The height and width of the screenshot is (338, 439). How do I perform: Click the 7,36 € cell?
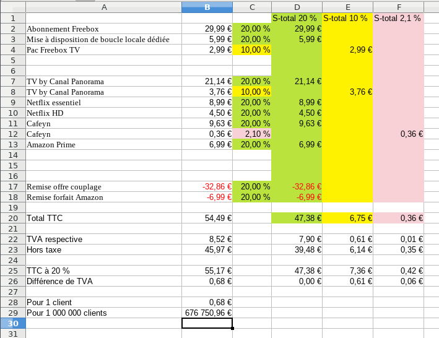pos(347,271)
